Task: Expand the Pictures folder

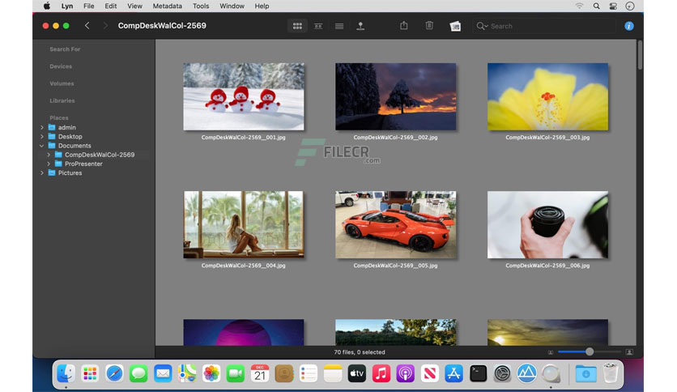Action: (x=42, y=173)
